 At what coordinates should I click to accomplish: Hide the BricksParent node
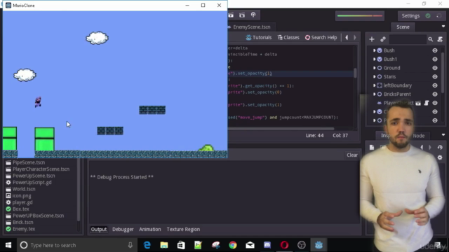click(x=435, y=94)
